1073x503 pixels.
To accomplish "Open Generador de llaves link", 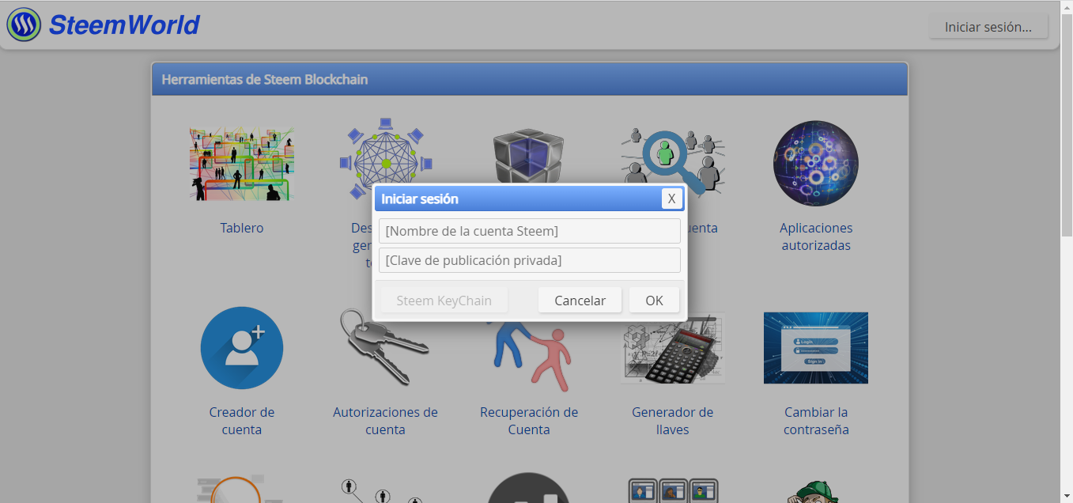I will (673, 421).
